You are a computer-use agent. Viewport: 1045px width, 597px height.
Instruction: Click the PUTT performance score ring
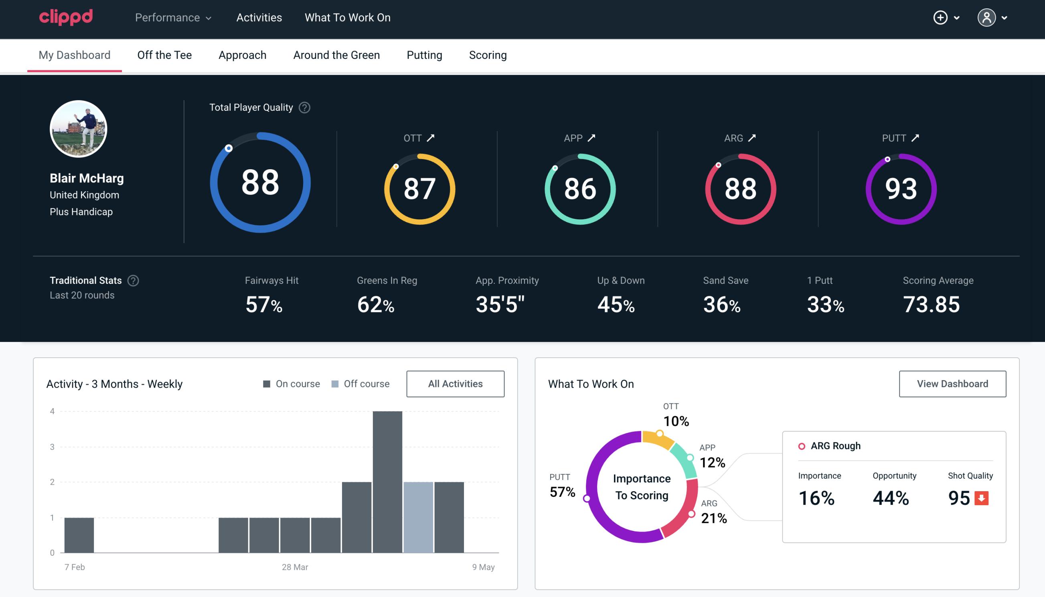click(x=900, y=187)
